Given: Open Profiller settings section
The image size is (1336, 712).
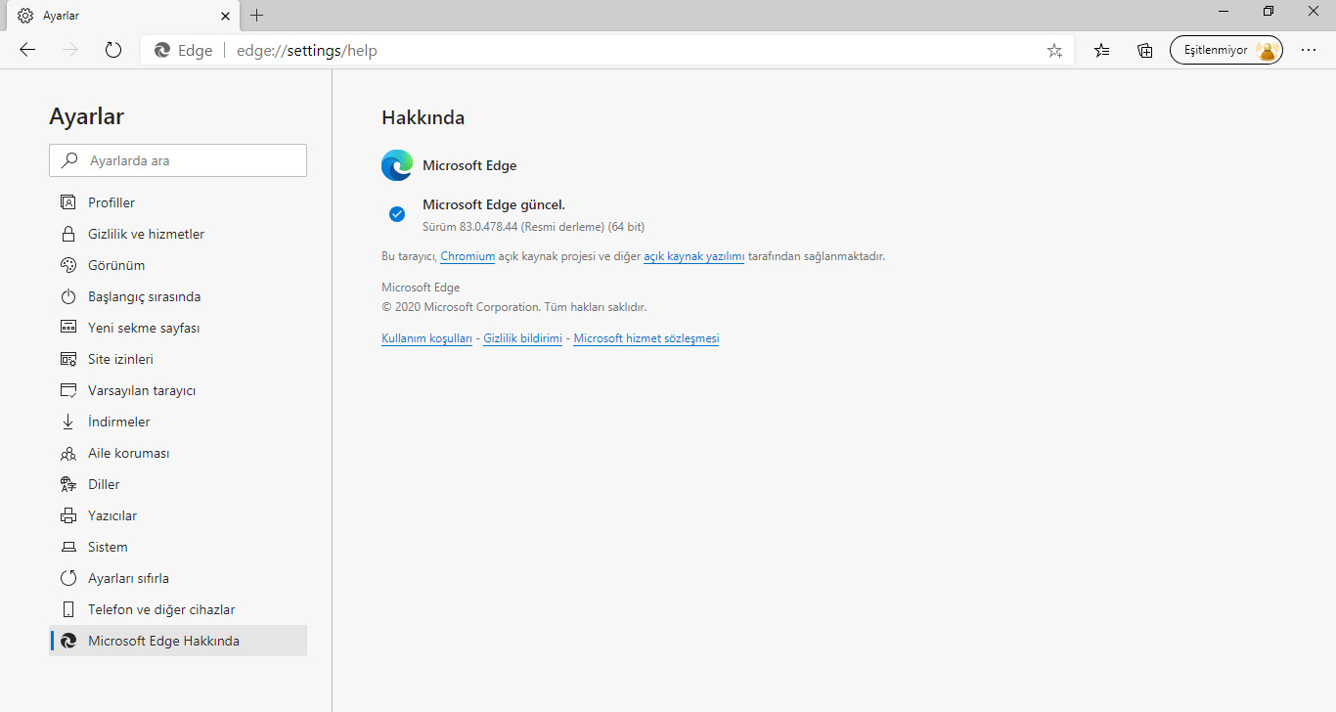Looking at the screenshot, I should (x=178, y=202).
